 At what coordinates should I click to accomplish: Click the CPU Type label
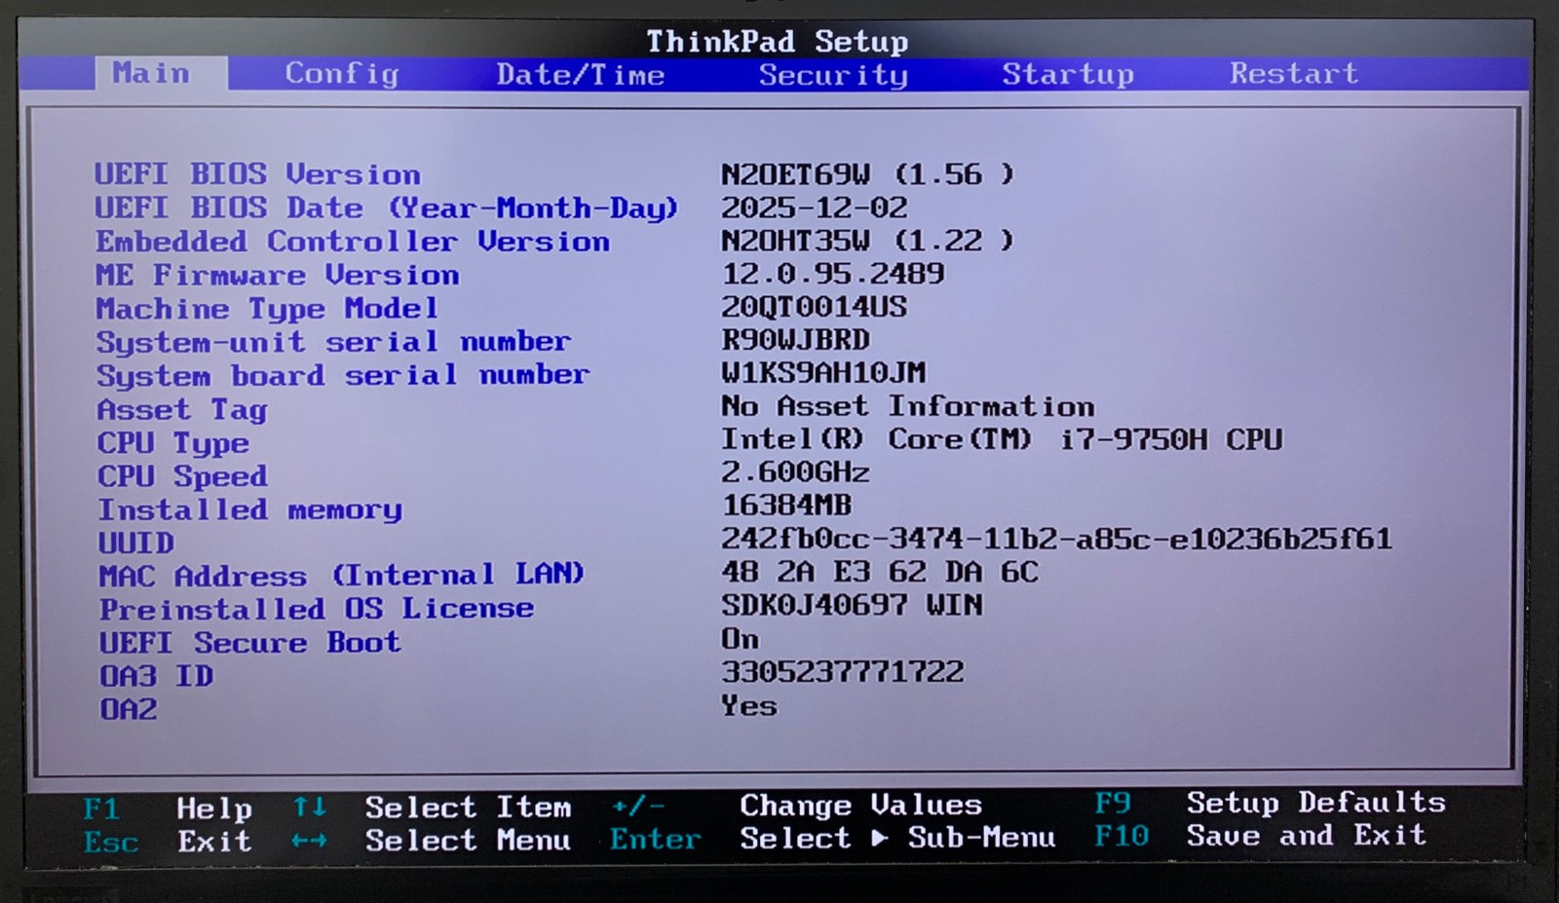[173, 443]
